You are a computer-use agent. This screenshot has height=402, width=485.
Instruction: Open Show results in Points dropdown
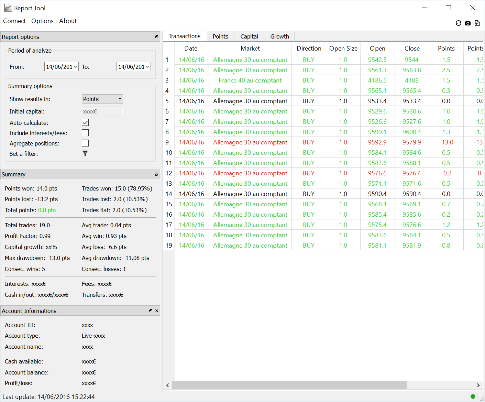[x=102, y=99]
